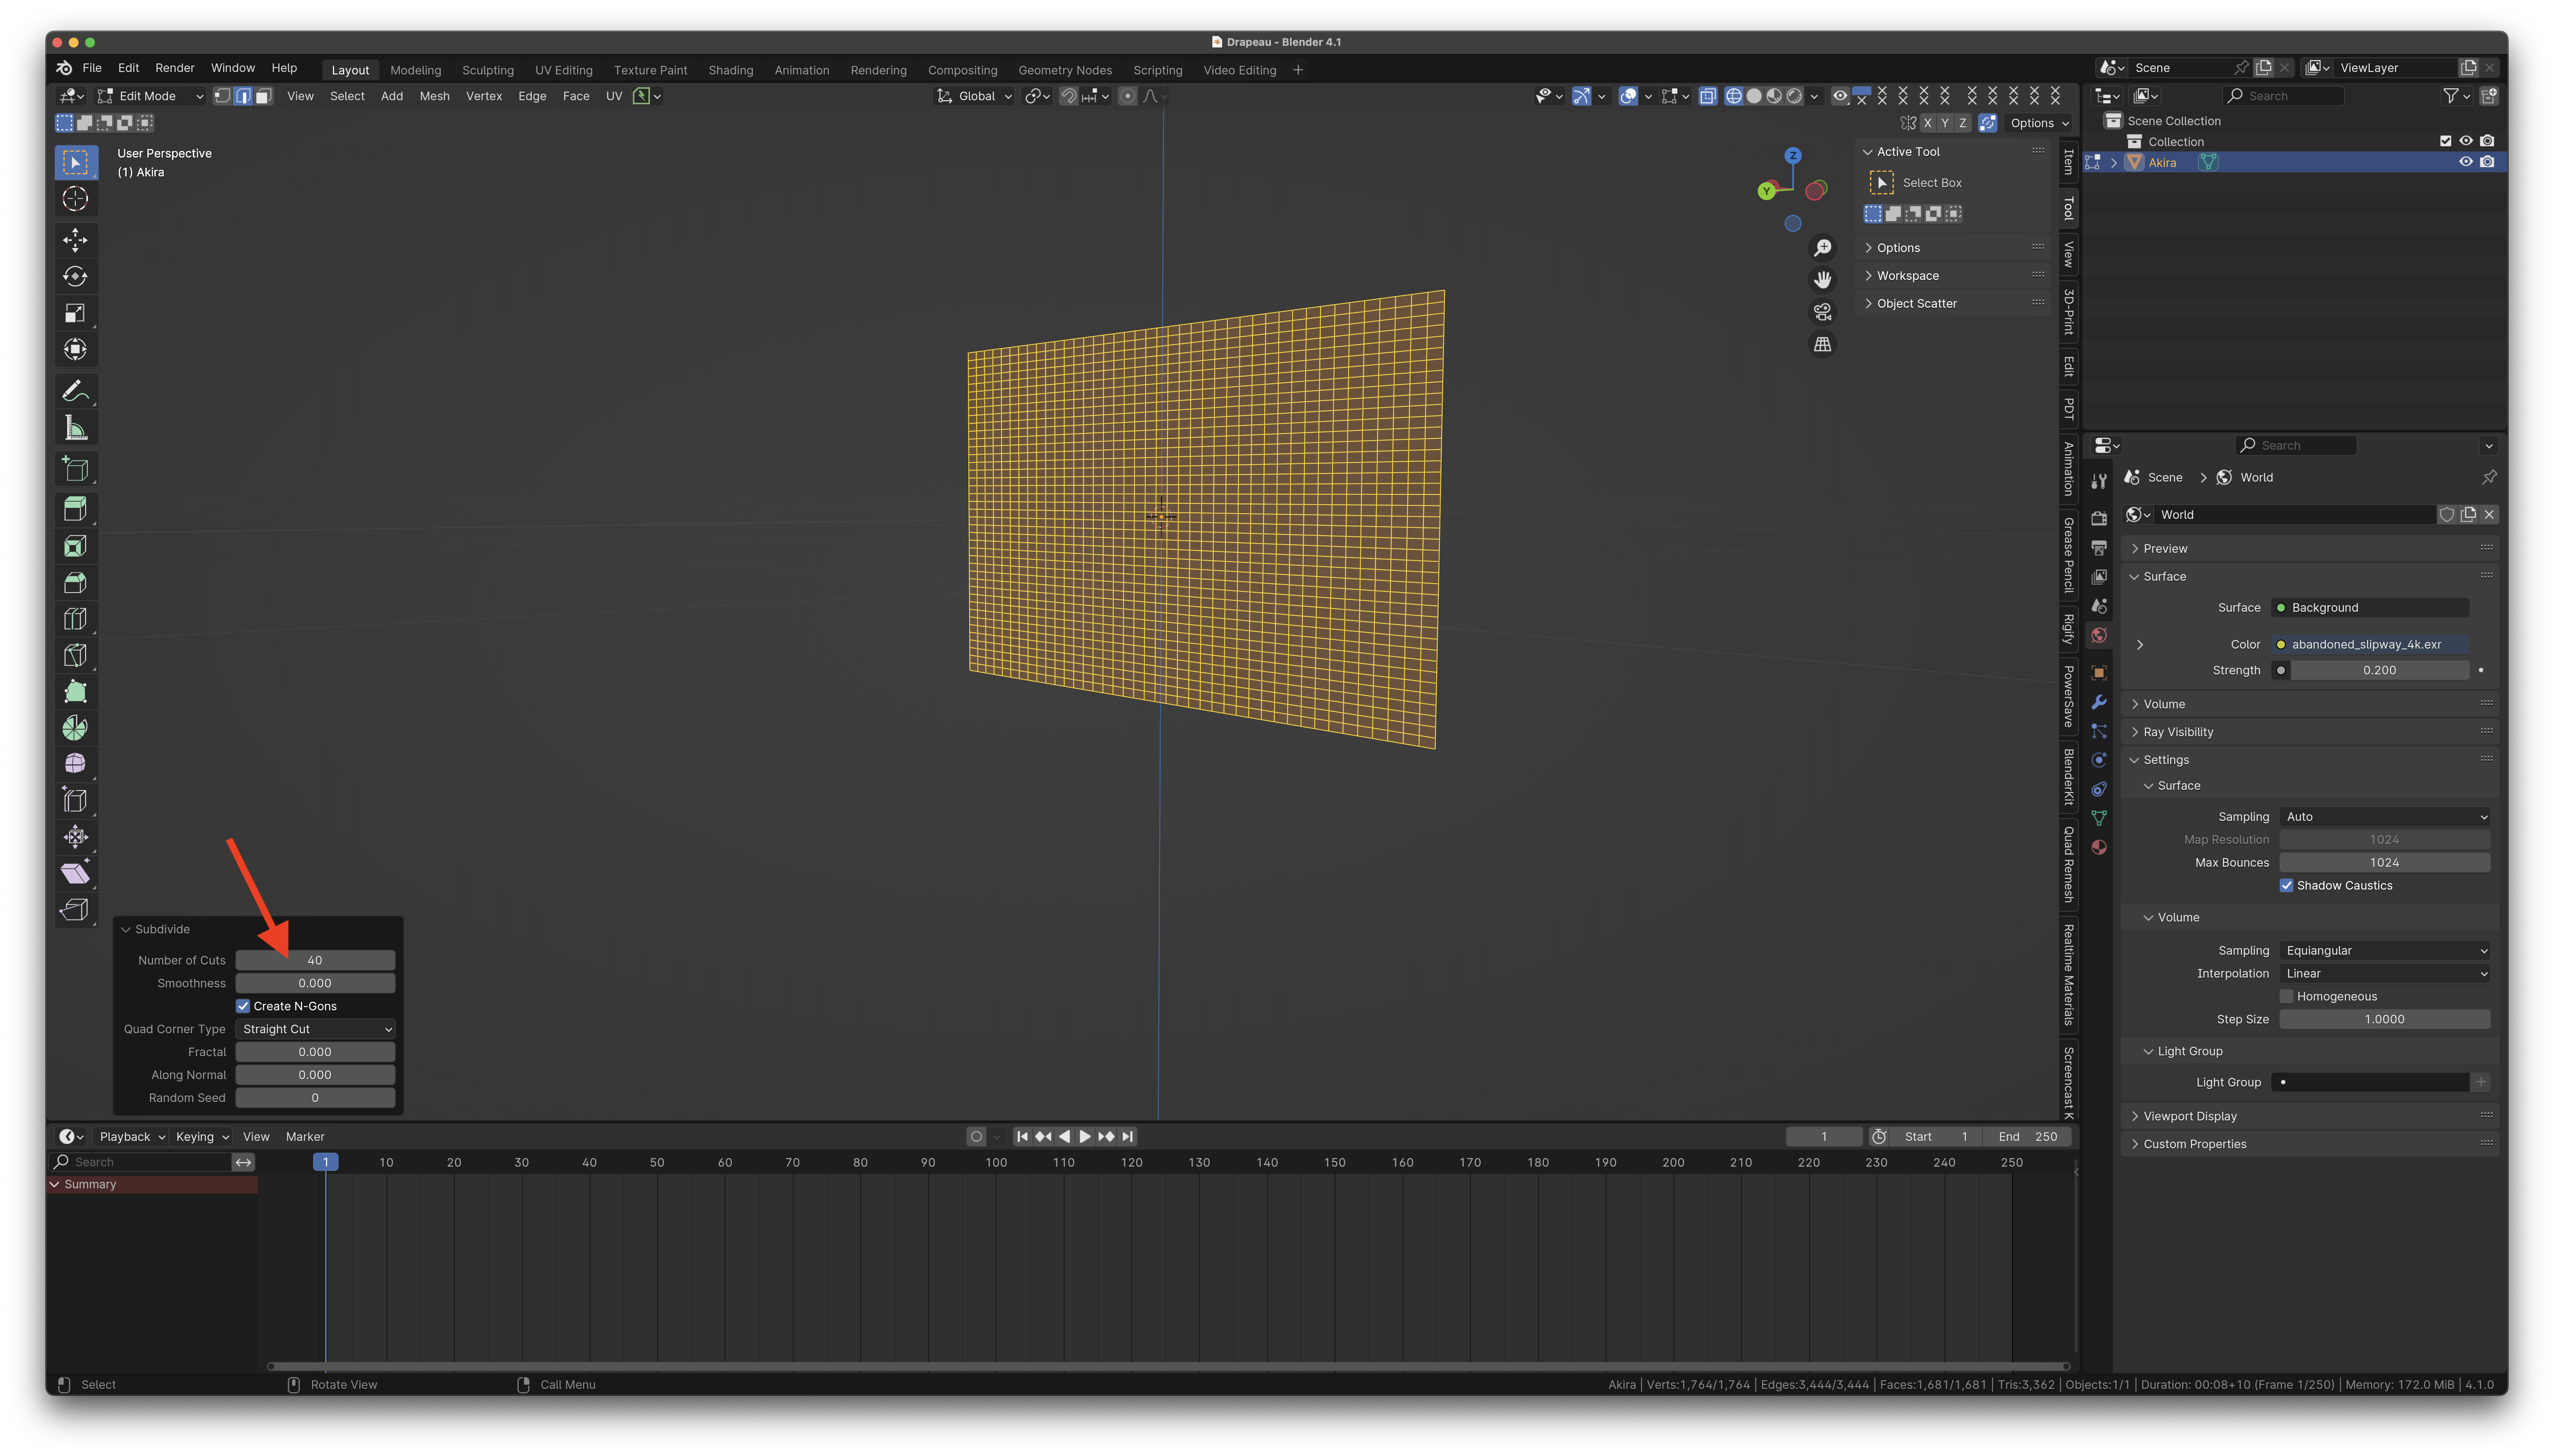Switch perspective/orthographic grid icon

click(1823, 344)
